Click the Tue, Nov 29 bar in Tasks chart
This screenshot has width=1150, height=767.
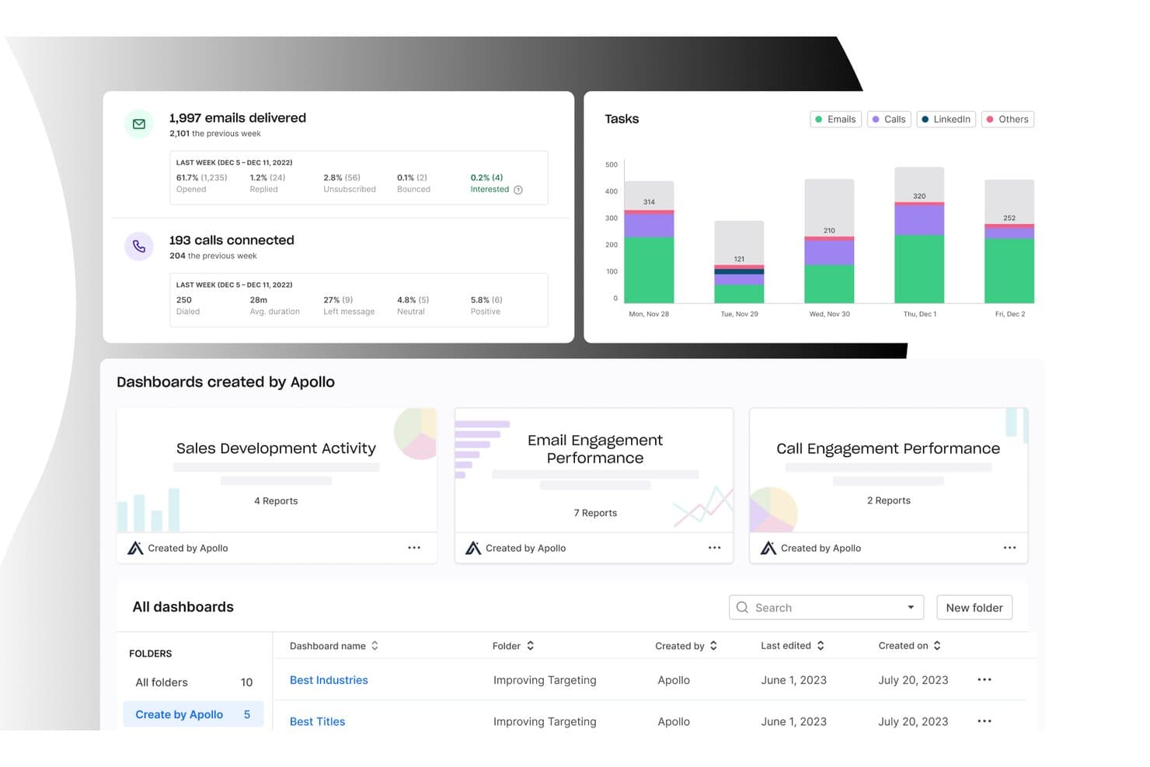coord(739,262)
